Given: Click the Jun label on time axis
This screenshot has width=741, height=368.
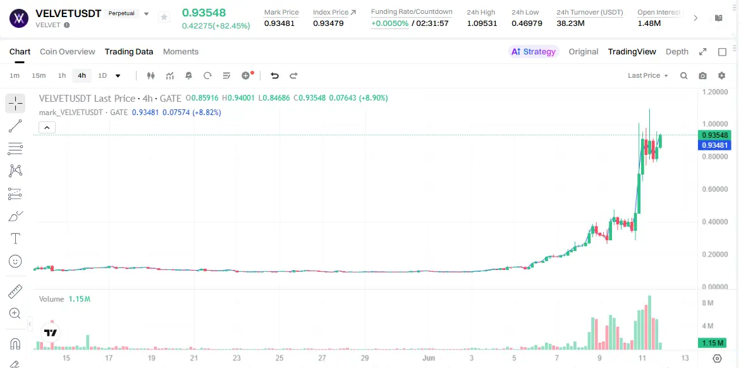Looking at the screenshot, I should coord(429,358).
